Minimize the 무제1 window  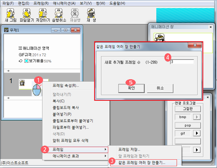56,30
